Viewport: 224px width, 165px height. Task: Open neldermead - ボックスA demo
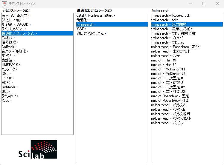[168, 105]
